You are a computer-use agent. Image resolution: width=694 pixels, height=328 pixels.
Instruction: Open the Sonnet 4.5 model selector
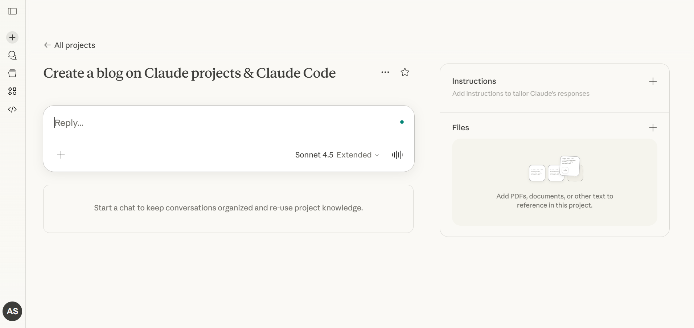click(337, 155)
